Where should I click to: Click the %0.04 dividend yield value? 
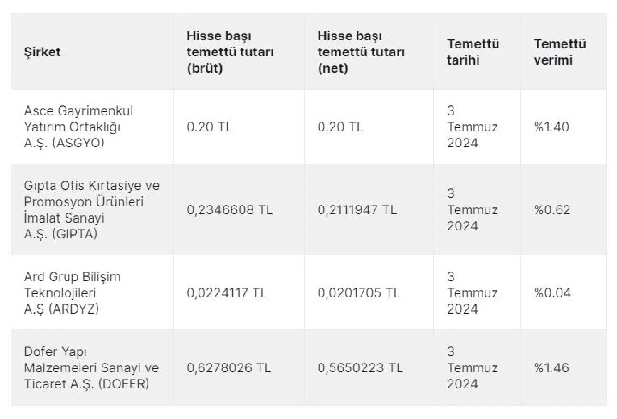click(x=552, y=293)
